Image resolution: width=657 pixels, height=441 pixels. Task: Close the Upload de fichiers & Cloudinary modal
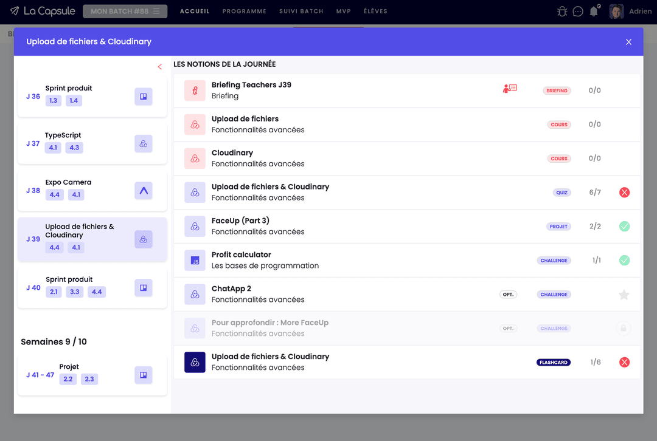(628, 42)
